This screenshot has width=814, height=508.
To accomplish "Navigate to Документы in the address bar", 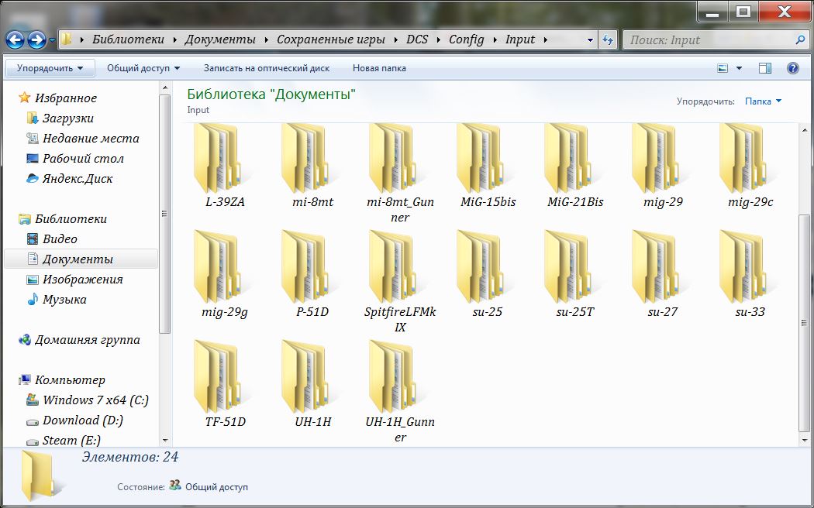I will 220,40.
